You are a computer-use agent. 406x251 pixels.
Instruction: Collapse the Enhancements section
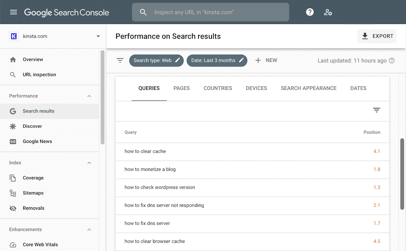pyautogui.click(x=89, y=230)
